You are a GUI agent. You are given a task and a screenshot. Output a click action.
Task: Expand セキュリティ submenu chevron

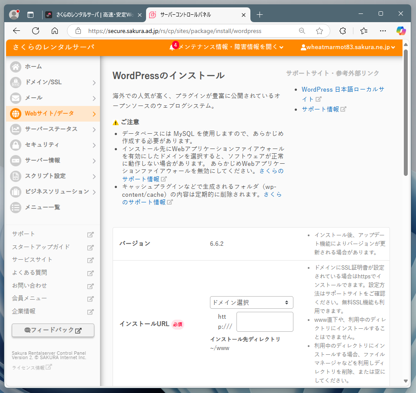pyautogui.click(x=94, y=145)
